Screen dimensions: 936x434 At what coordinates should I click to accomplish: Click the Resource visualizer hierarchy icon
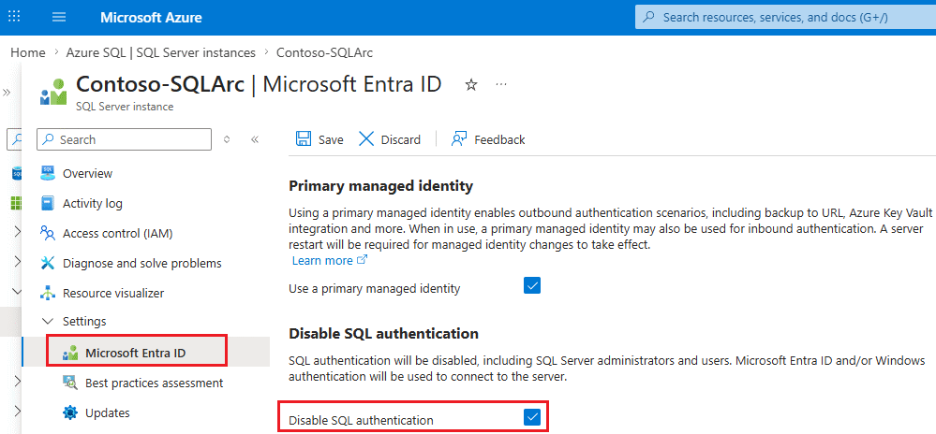pos(48,294)
